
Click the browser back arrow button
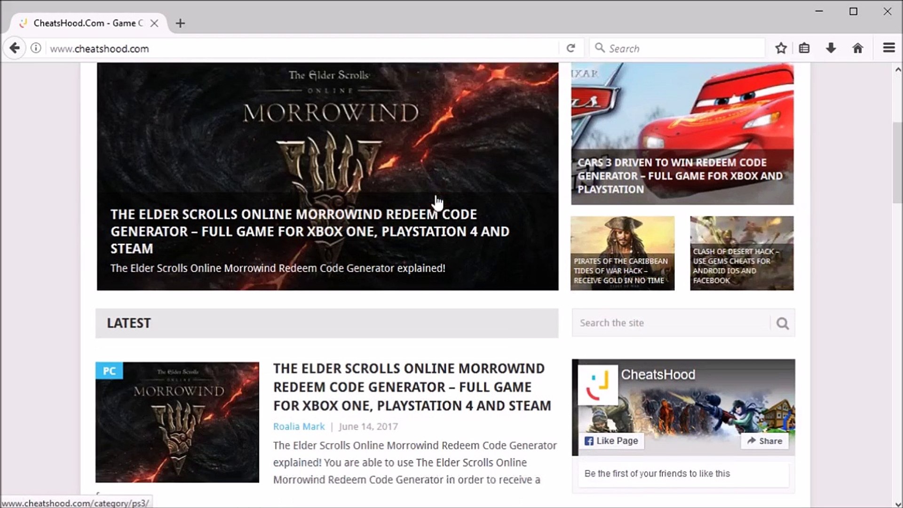click(x=15, y=48)
